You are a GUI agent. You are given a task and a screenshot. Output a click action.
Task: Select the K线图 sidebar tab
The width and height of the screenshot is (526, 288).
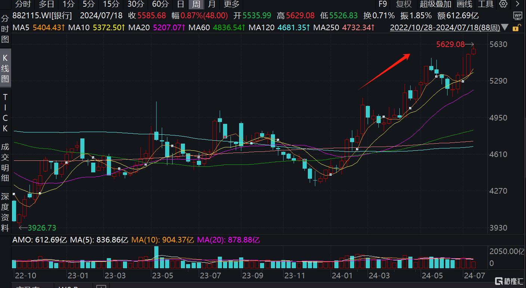coord(5,68)
